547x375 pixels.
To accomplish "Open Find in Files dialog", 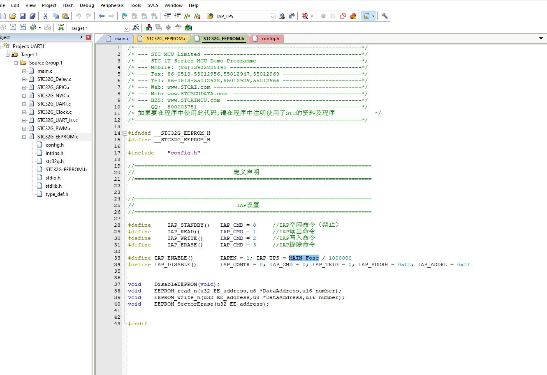I will click(210, 16).
